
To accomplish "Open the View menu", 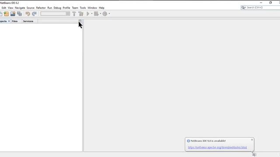I will [10, 8].
